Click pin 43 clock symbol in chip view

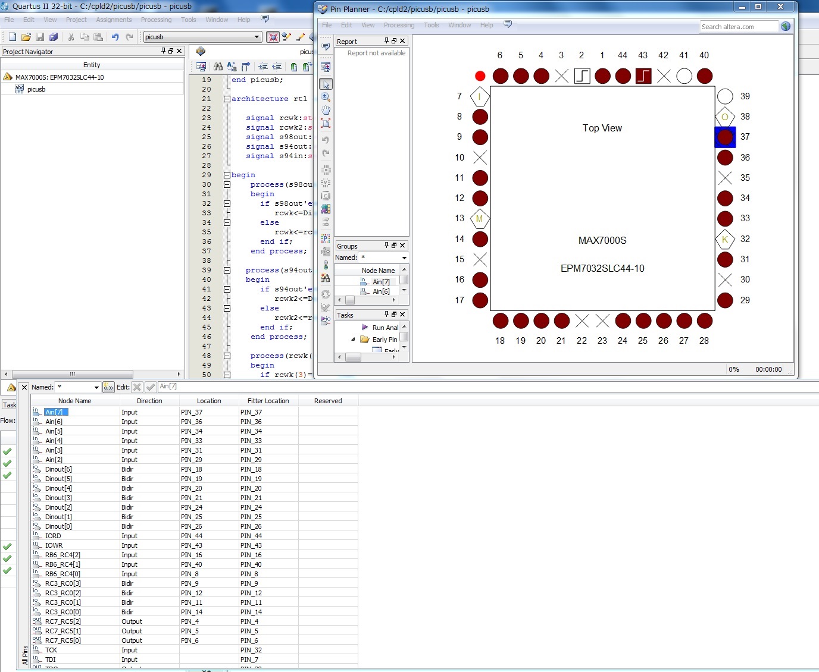tap(643, 76)
